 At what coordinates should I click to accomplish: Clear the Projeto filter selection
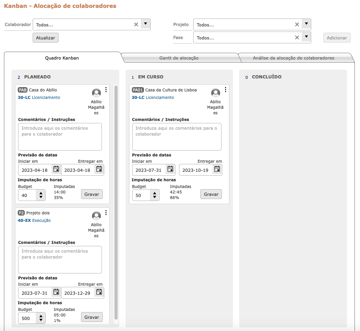coord(297,24)
